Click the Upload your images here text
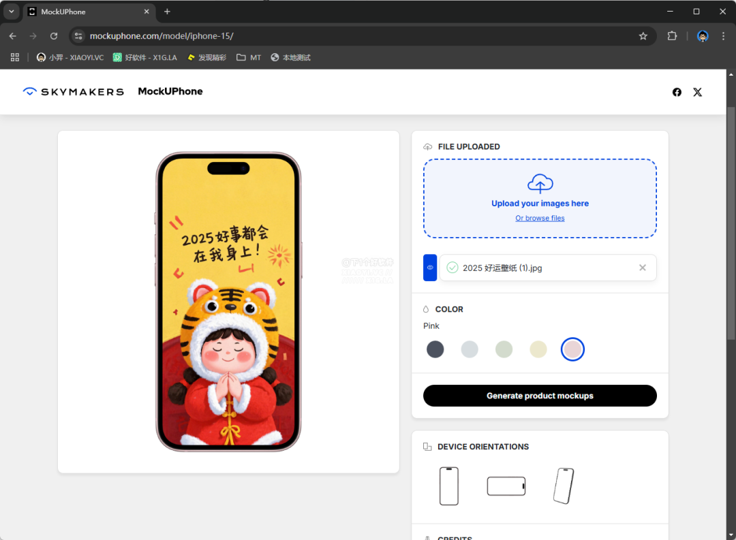 pos(540,203)
